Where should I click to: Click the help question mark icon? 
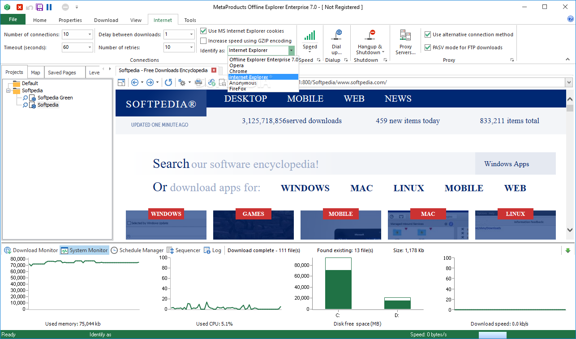(571, 19)
